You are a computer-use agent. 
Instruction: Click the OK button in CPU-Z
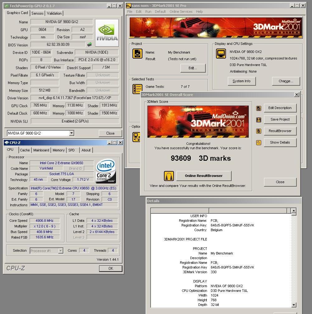[x=111, y=268]
